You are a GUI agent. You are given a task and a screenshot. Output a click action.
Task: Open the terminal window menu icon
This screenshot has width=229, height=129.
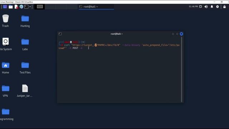pos(60,34)
